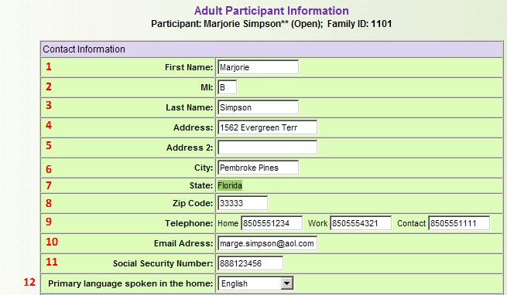
Task: Click the First Name field containing Marjorie
Action: tap(258, 67)
